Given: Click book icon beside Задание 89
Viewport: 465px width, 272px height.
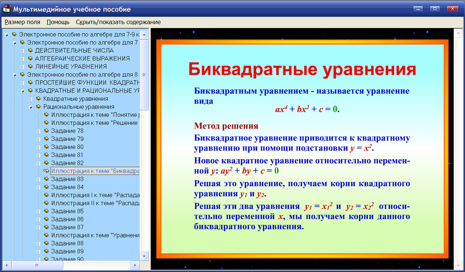Looking at the screenshot, I should (46, 251).
